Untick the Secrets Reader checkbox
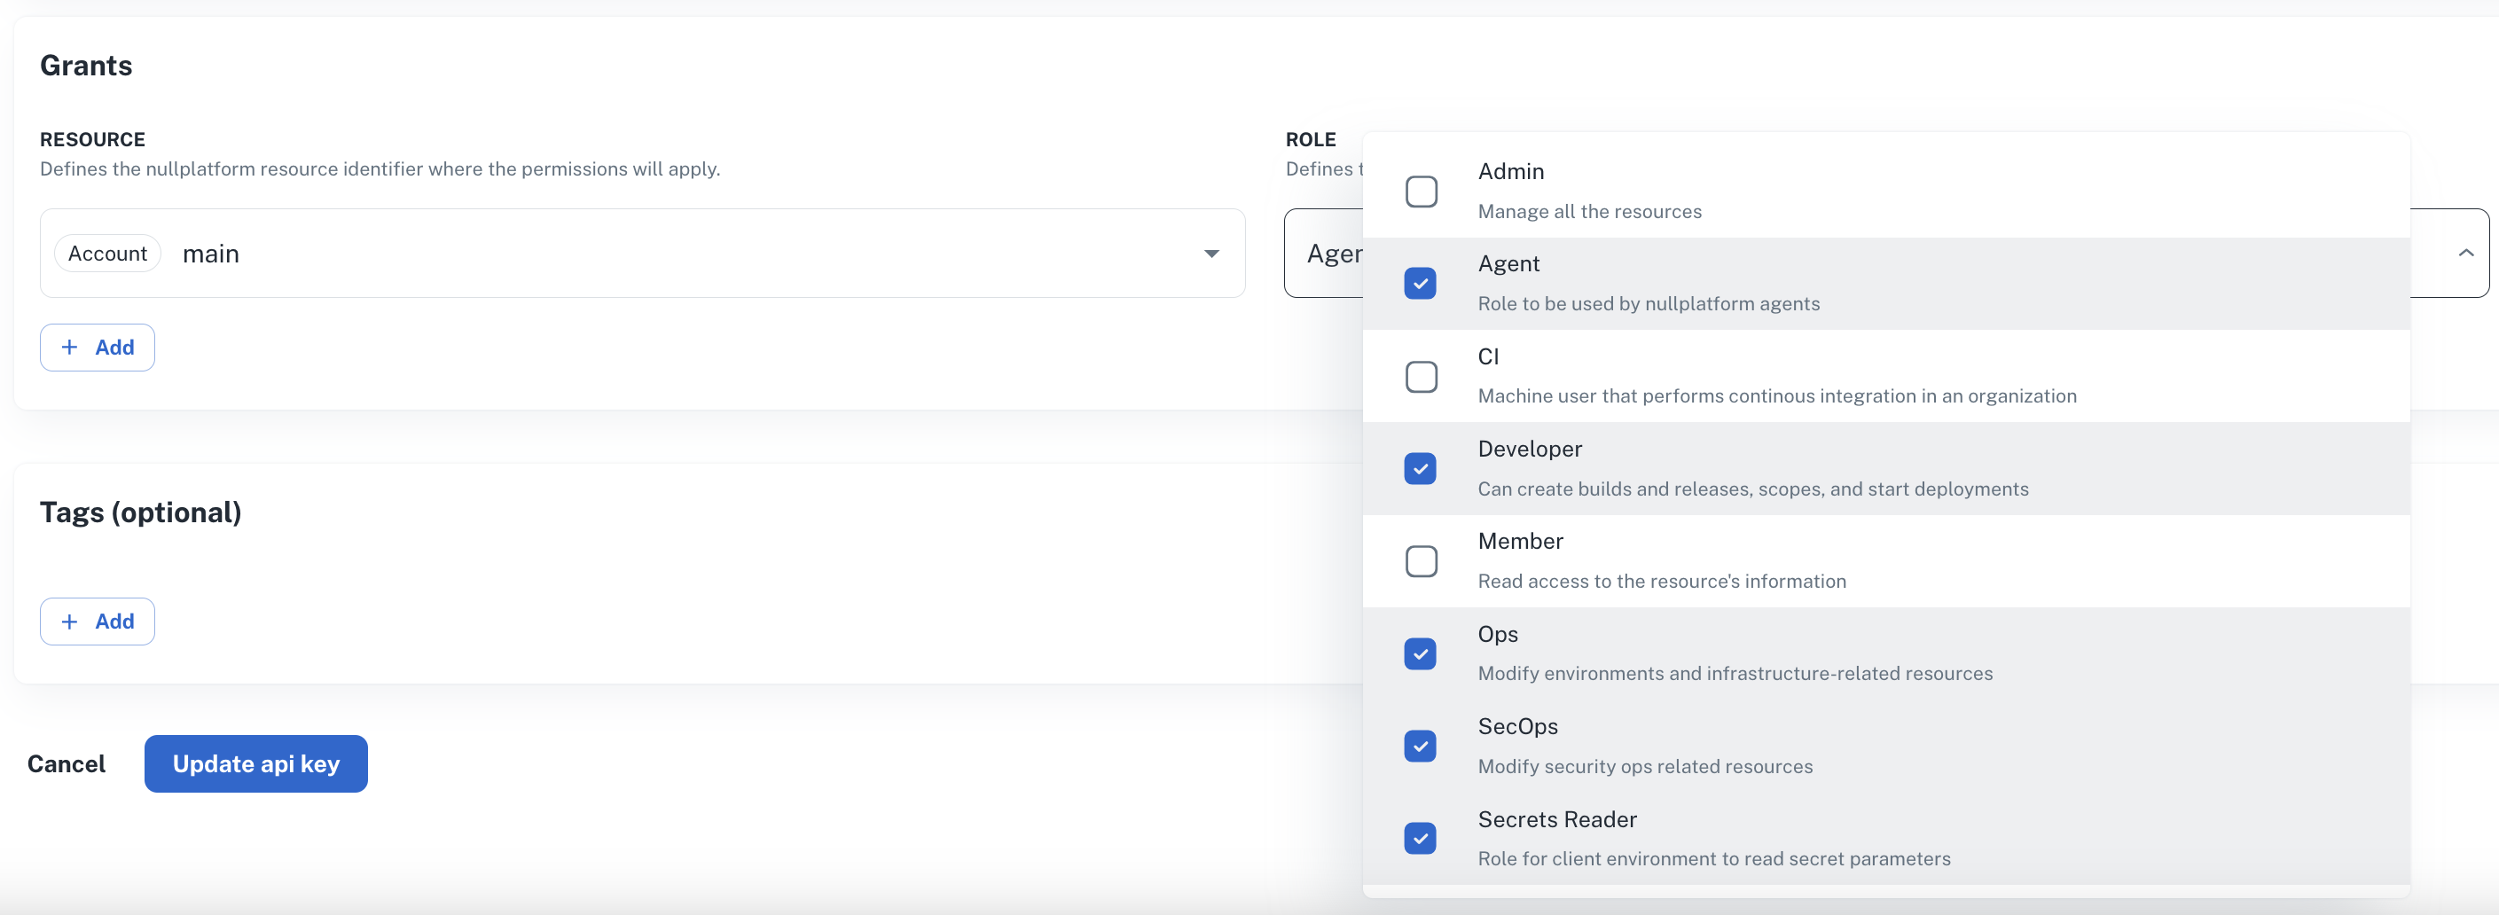The width and height of the screenshot is (2499, 915). click(x=1422, y=839)
